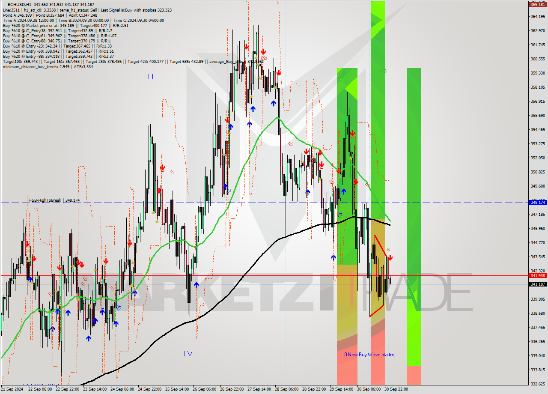Click the 'Buy %10 @ C_Entry88: 346.751' line
This screenshot has height=394, width=548.
pyautogui.click(x=56, y=41)
